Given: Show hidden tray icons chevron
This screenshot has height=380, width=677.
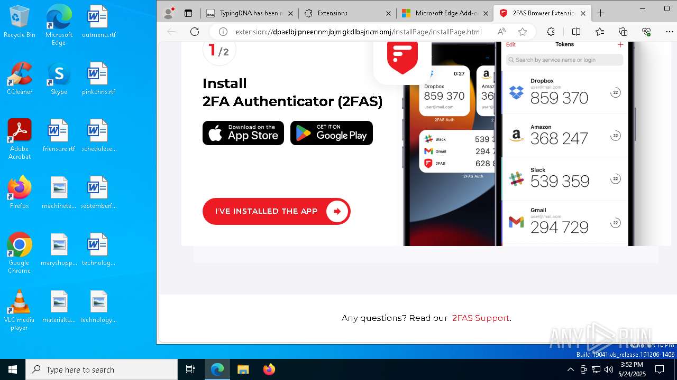Looking at the screenshot, I should [570, 369].
